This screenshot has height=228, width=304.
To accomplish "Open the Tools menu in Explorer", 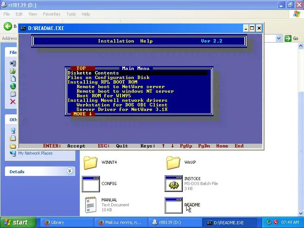I will point(71,14).
